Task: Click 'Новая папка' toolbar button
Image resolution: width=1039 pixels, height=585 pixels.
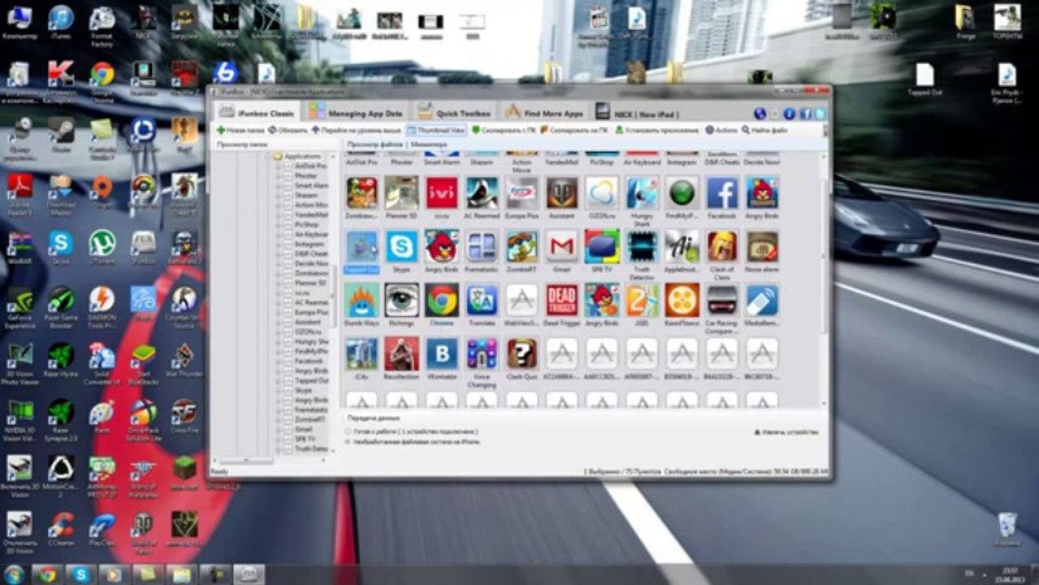Action: pyautogui.click(x=240, y=130)
